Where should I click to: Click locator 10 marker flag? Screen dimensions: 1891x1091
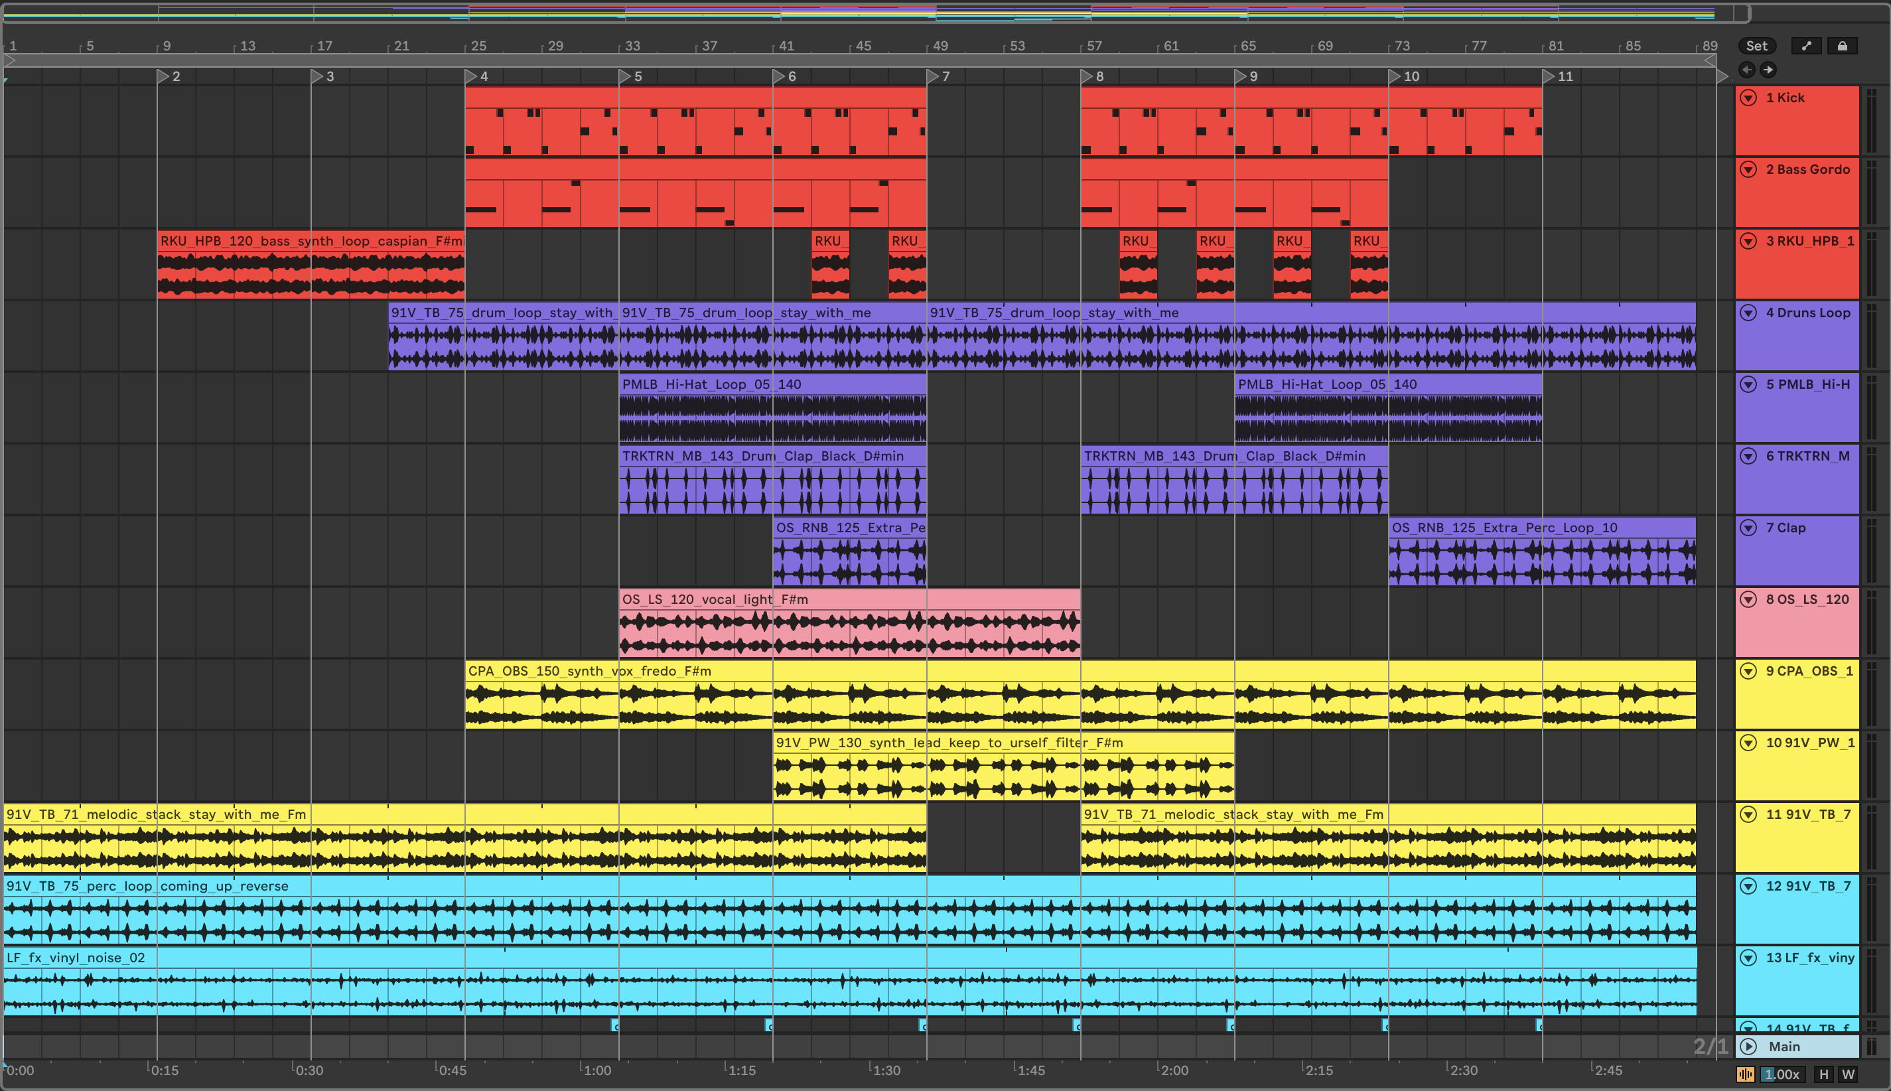point(1394,76)
